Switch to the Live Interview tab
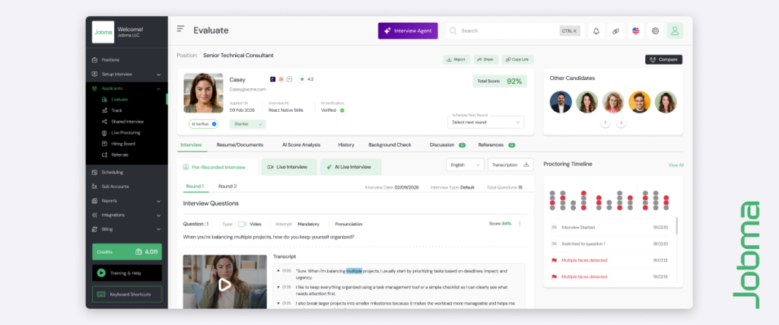The image size is (779, 325). click(x=289, y=167)
